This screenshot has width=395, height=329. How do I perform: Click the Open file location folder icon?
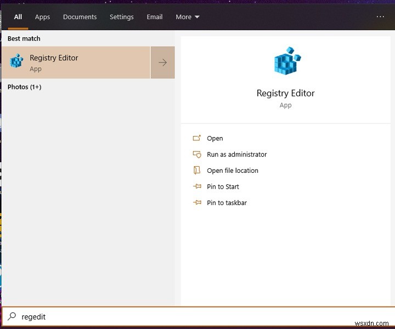tap(197, 171)
